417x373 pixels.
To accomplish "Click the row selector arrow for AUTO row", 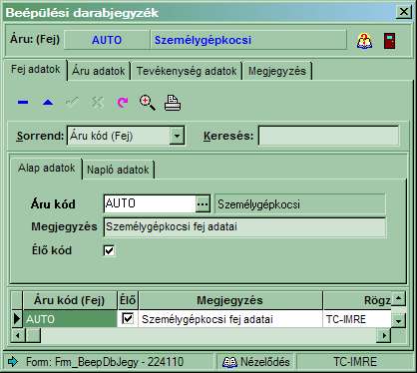I will [x=17, y=319].
